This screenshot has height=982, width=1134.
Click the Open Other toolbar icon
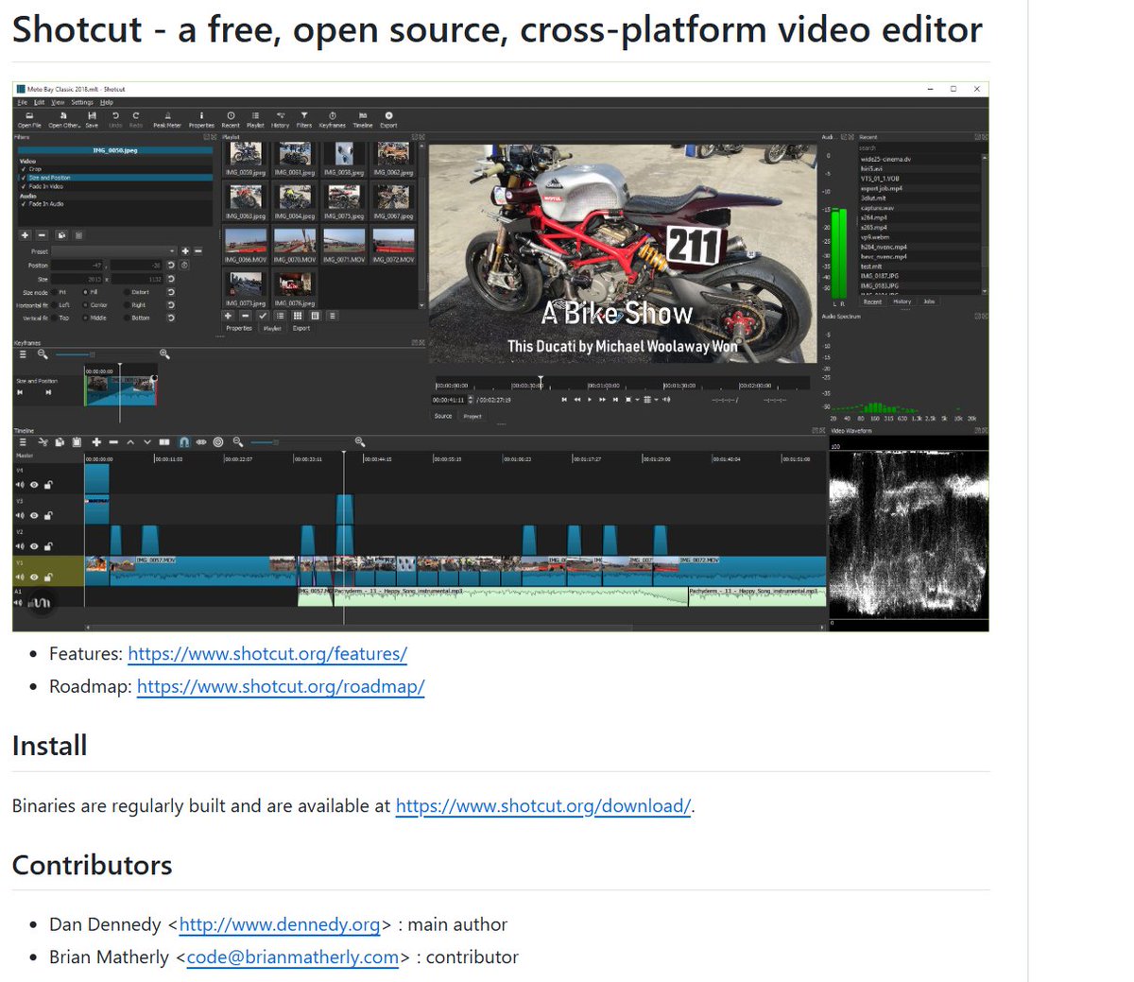pos(64,119)
